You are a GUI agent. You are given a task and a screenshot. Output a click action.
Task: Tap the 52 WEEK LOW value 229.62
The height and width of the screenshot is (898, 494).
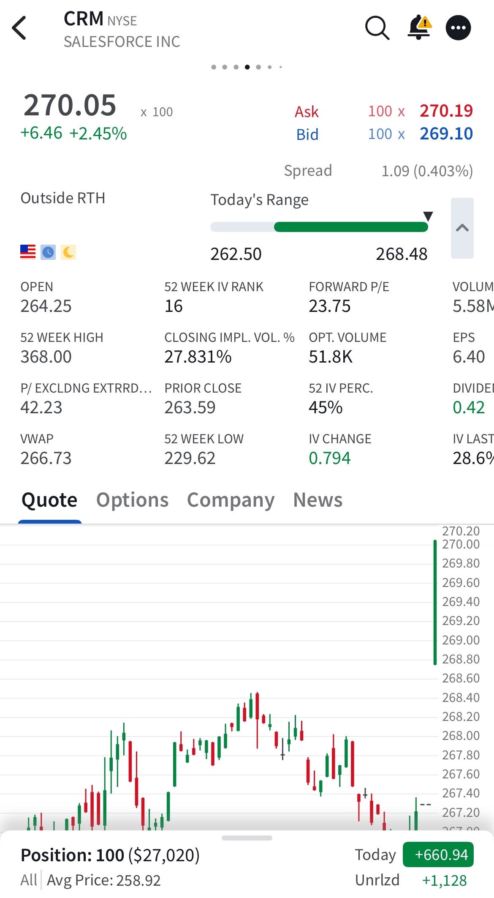point(190,458)
